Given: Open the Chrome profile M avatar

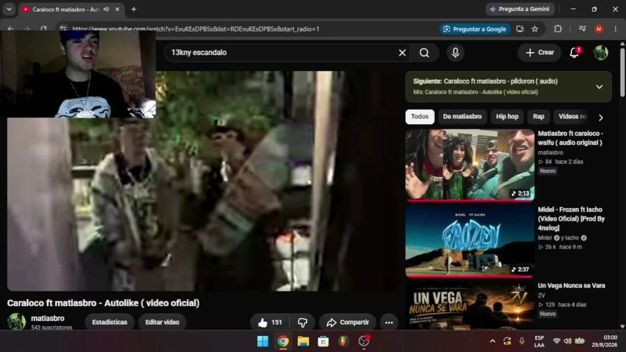Looking at the screenshot, I should click(x=599, y=29).
